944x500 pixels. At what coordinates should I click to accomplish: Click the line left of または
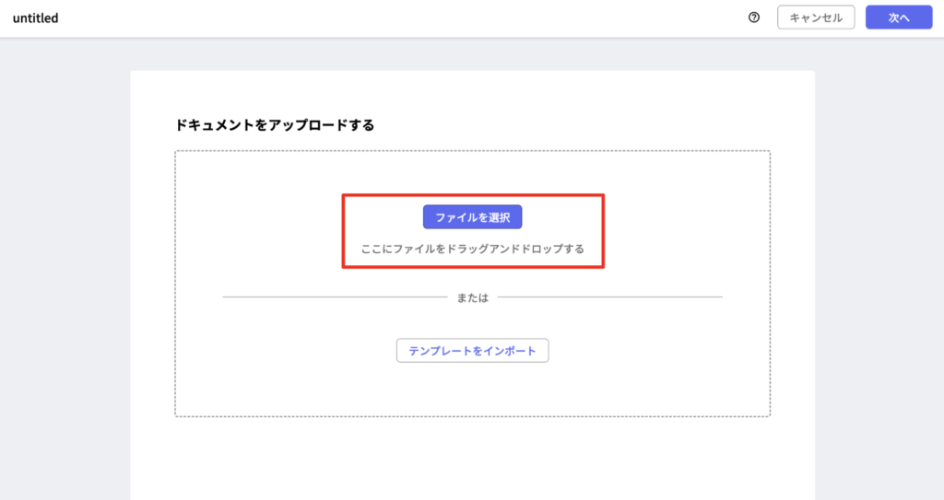pyautogui.click(x=336, y=297)
